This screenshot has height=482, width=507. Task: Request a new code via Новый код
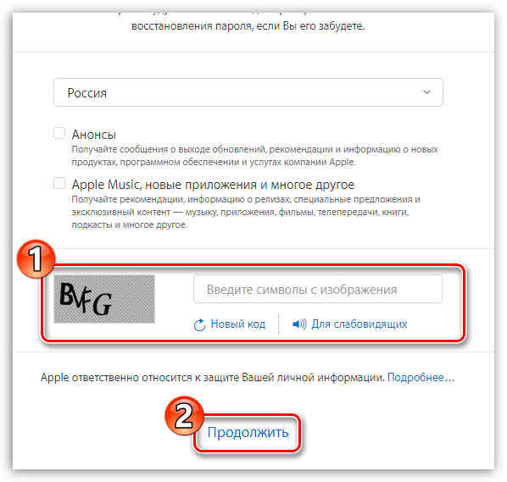pyautogui.click(x=238, y=324)
